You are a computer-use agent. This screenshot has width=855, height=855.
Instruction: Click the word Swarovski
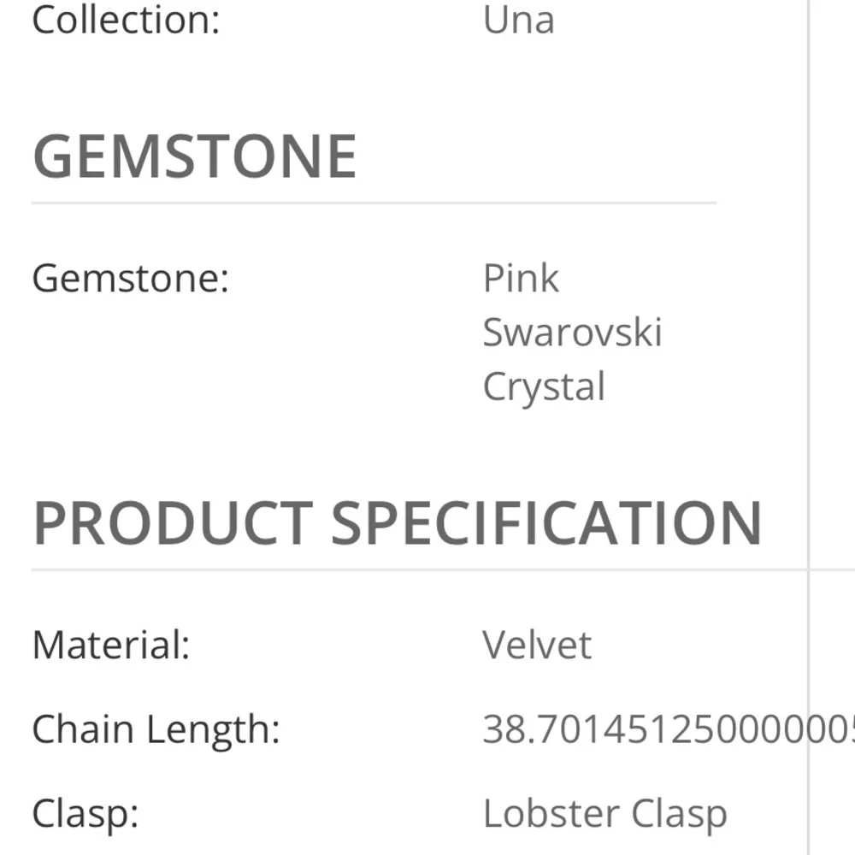572,333
